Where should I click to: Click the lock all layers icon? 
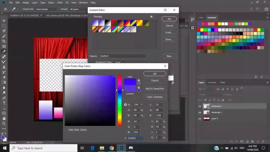click(x=223, y=100)
